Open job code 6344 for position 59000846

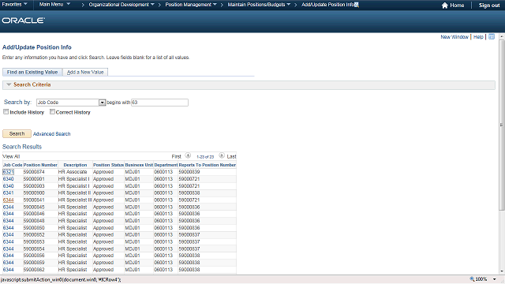coord(9,214)
